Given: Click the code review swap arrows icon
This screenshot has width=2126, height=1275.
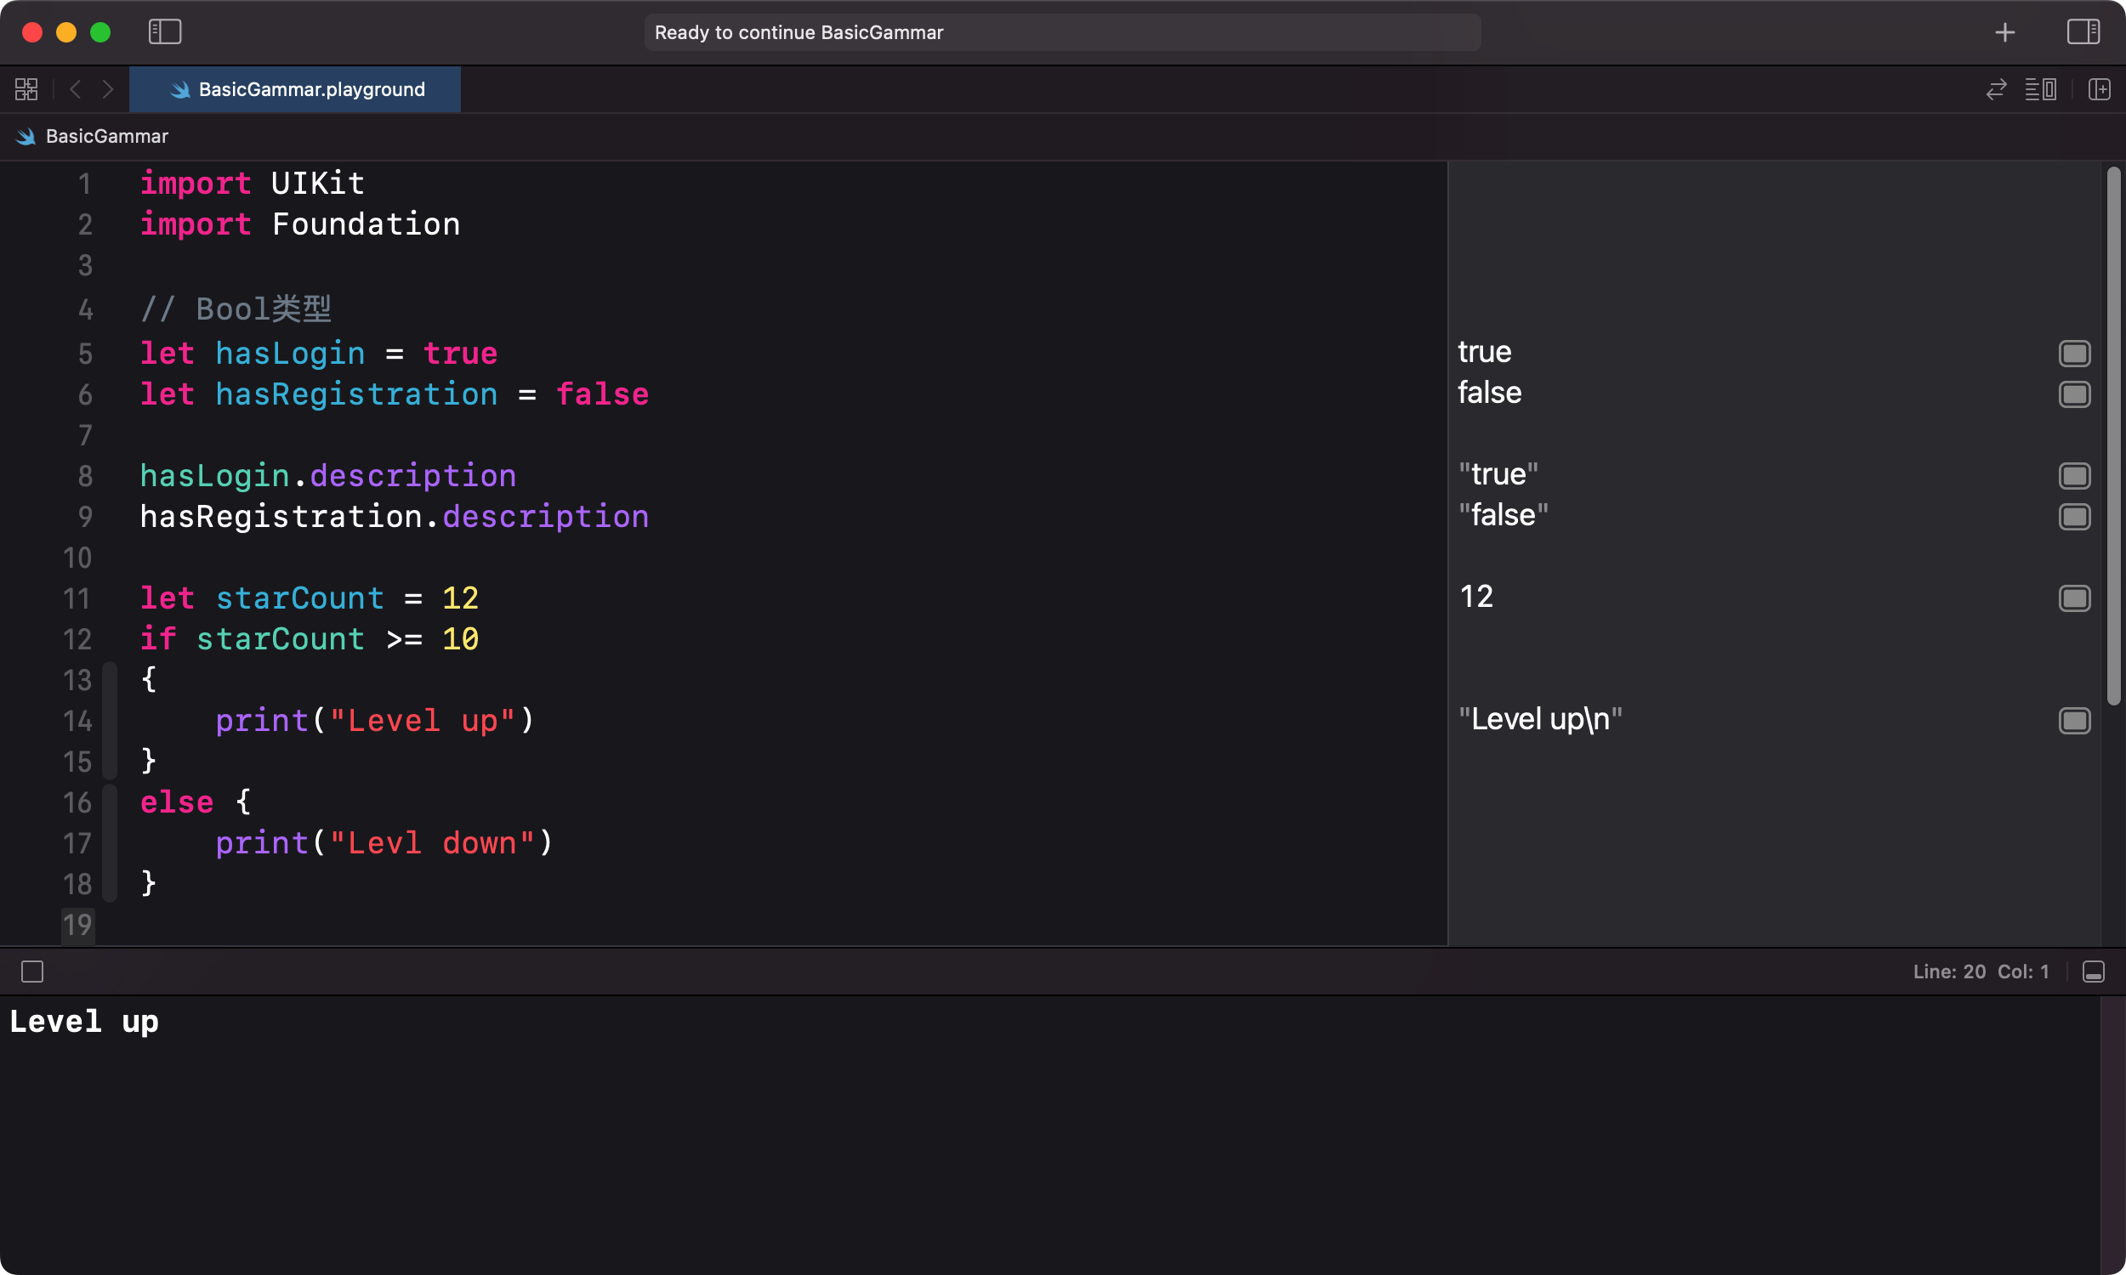Looking at the screenshot, I should click(x=1996, y=89).
